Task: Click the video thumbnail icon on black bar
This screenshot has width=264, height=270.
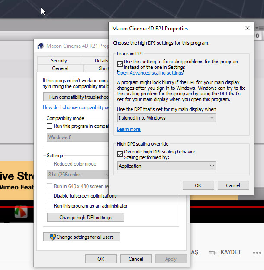Action: (21, 211)
